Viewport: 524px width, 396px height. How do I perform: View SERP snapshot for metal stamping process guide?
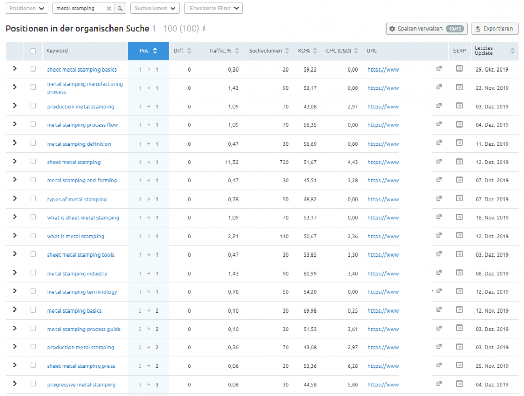(x=459, y=328)
